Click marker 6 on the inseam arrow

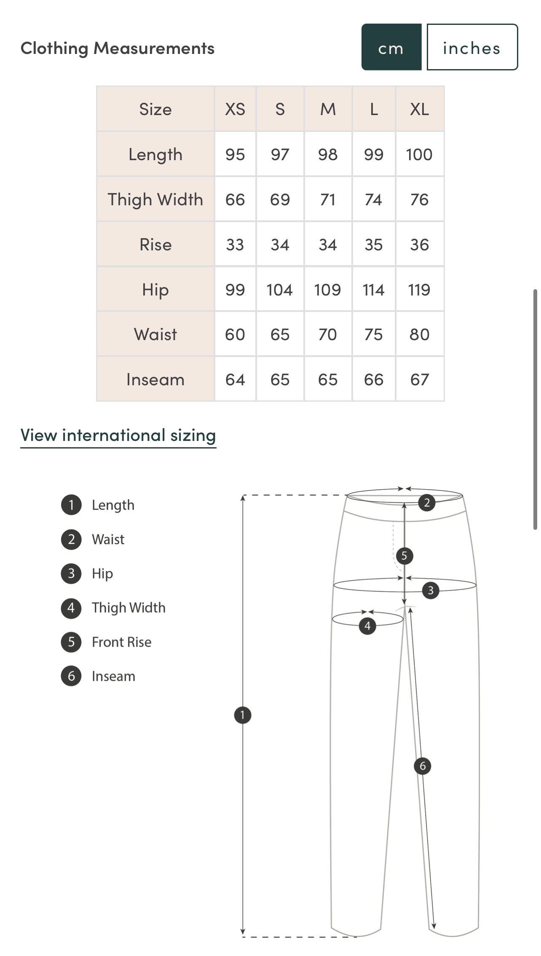point(423,766)
